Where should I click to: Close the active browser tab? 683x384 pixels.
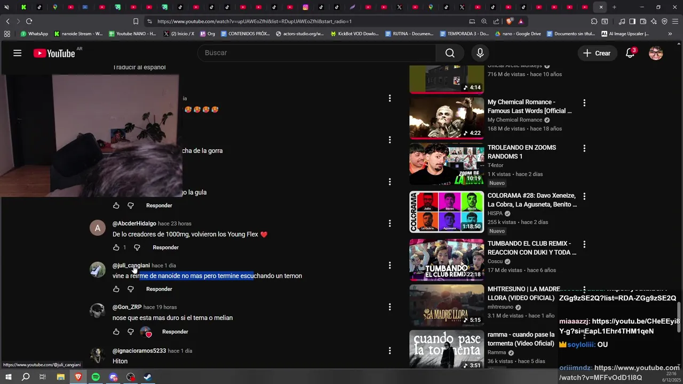tap(601, 7)
